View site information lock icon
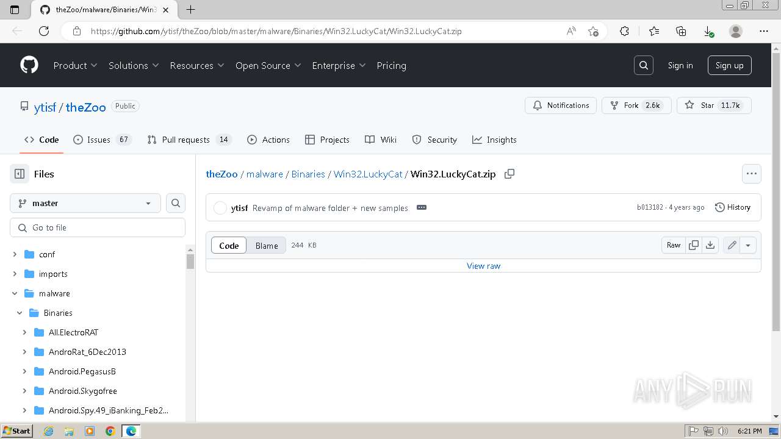This screenshot has width=781, height=439. click(76, 31)
